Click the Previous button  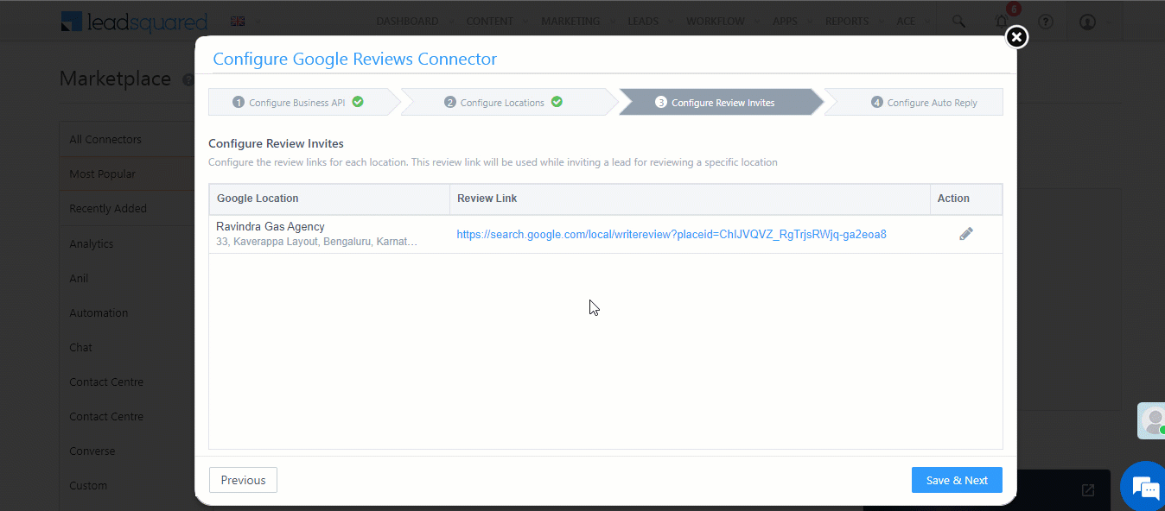pyautogui.click(x=243, y=479)
